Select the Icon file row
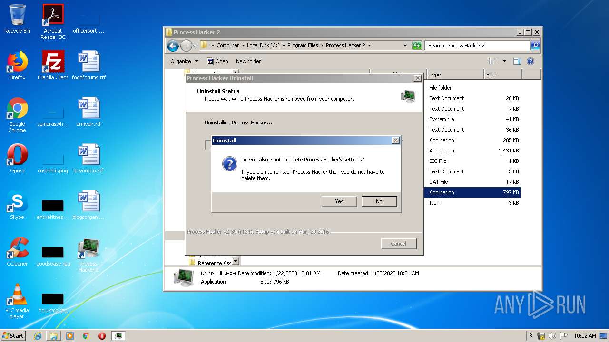The image size is (609, 342). pos(472,203)
